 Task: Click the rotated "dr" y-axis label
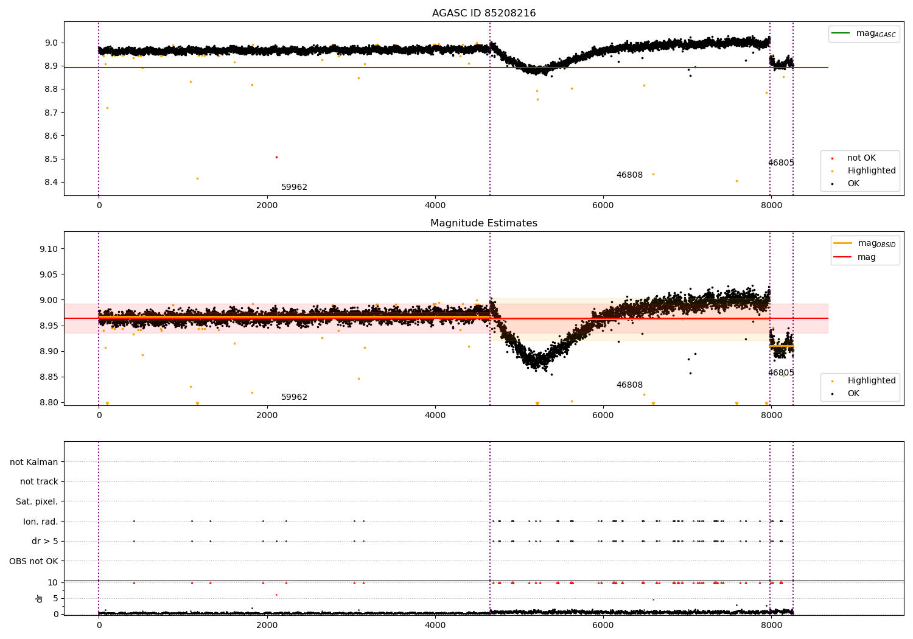40,598
